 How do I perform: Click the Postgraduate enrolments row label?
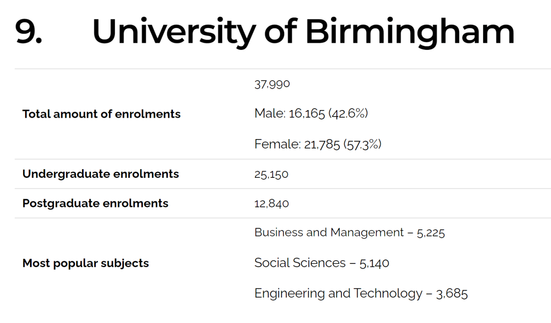point(95,204)
